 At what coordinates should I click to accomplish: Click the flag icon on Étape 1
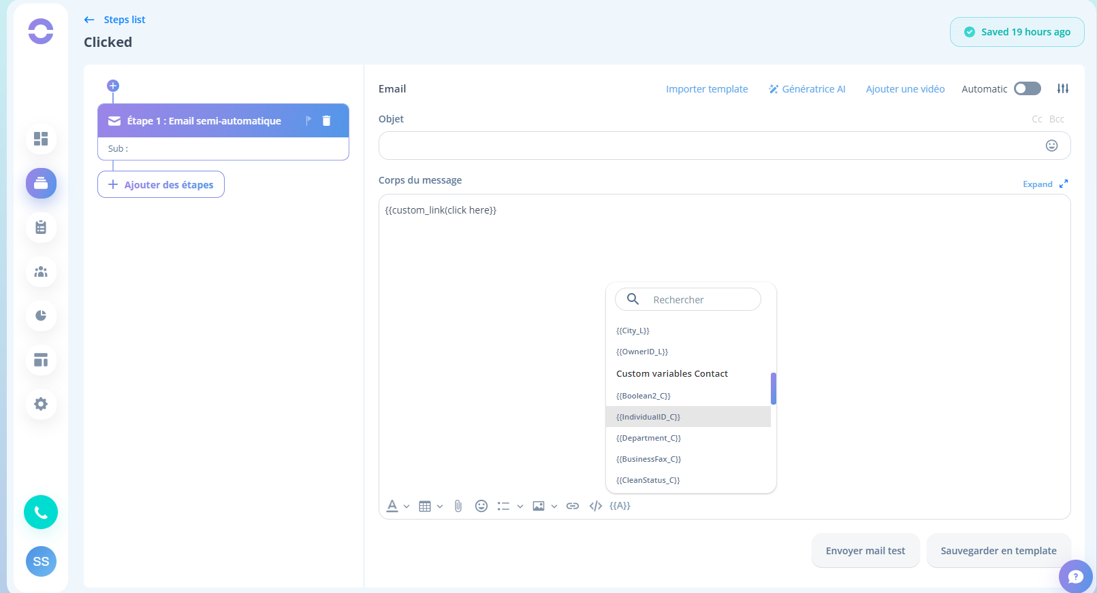[308, 120]
